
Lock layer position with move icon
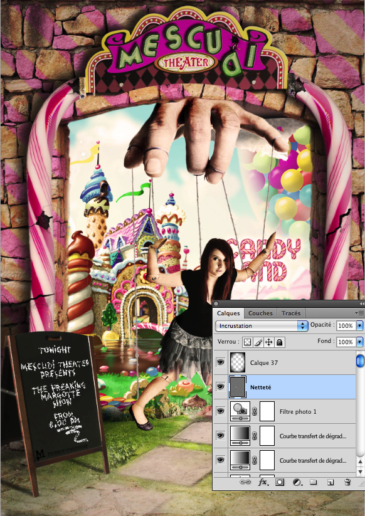(268, 342)
